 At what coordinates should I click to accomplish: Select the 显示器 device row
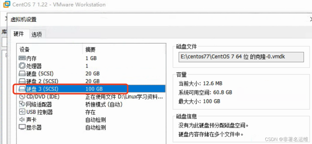point(91,127)
